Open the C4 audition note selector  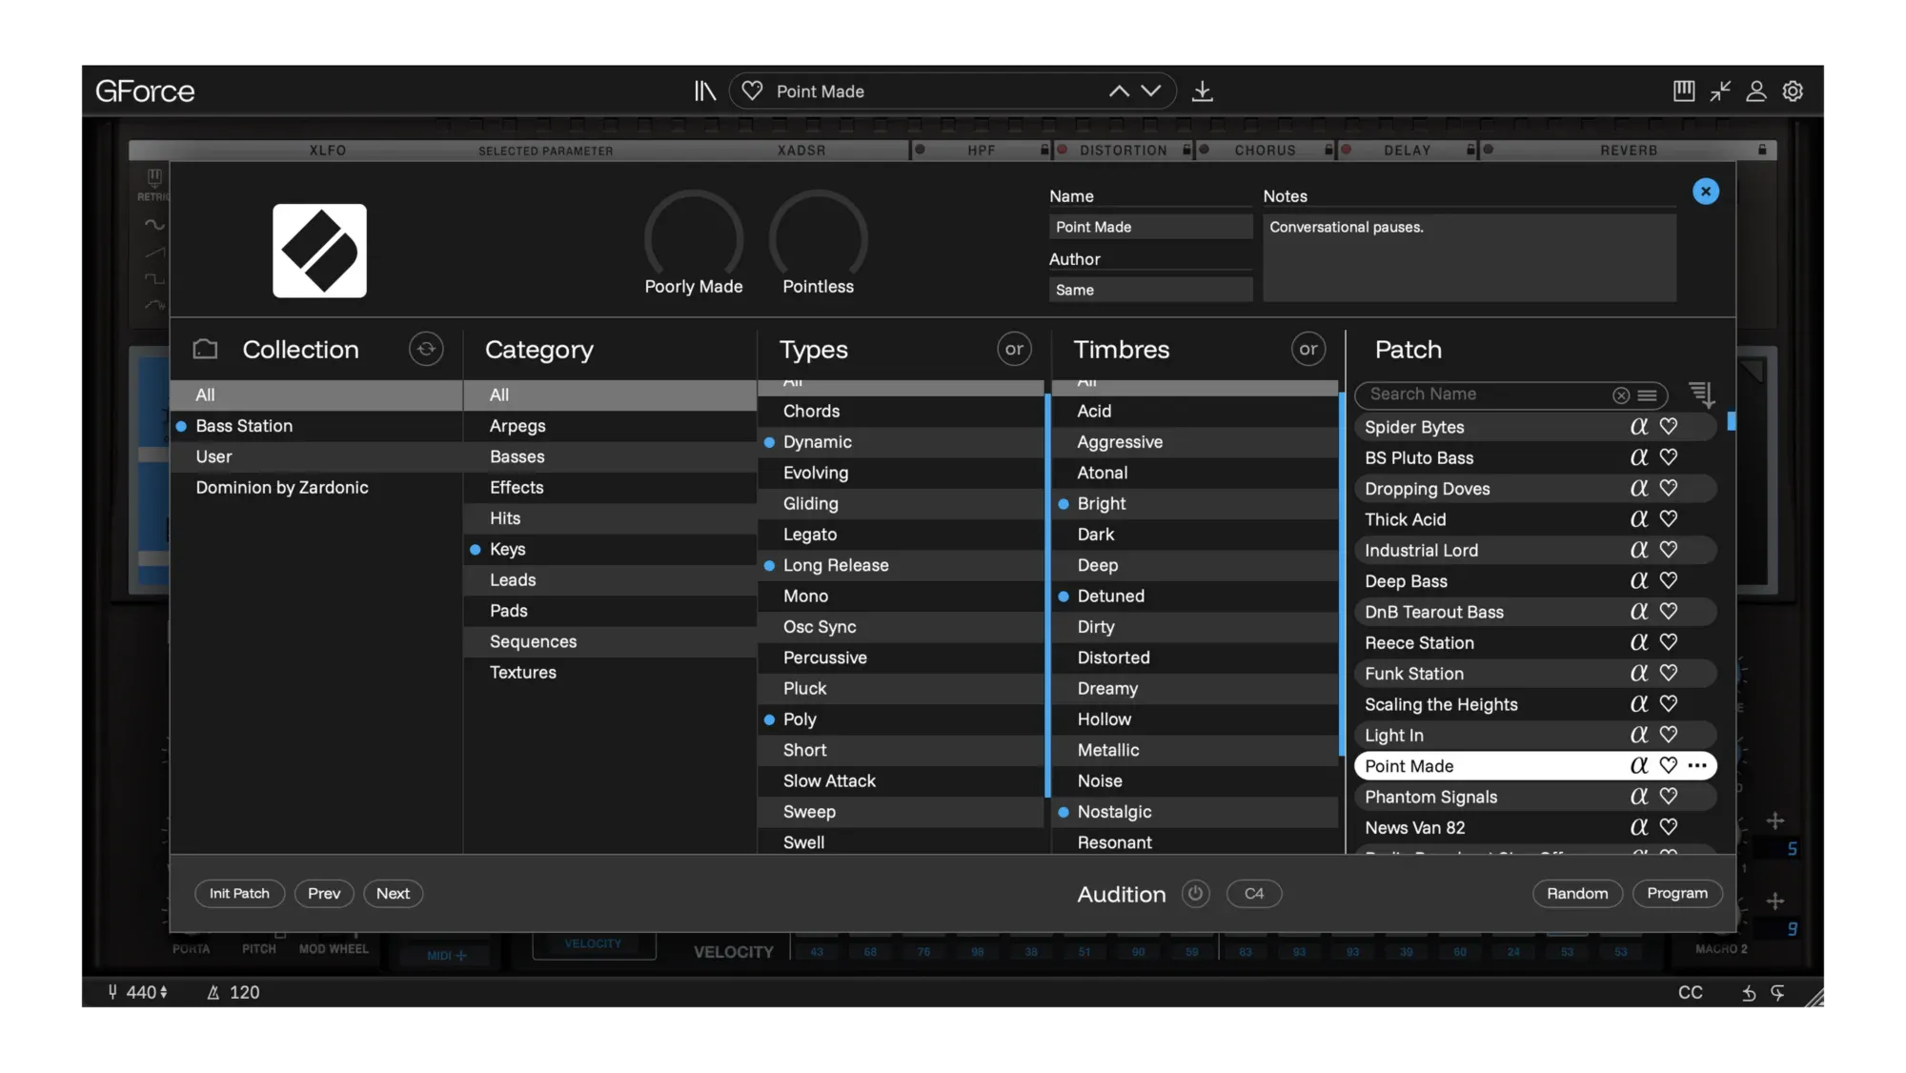[x=1253, y=893]
